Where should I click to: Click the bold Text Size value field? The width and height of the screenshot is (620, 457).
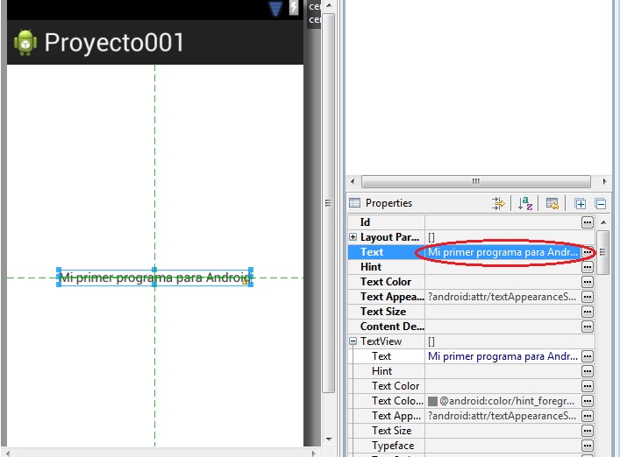(503, 312)
